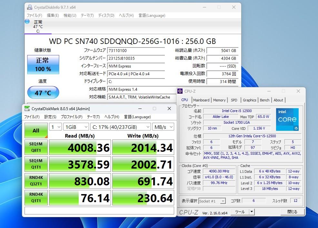The height and width of the screenshot is (228, 318).
Task: Click the serial number field 23125J810035
Action: (x=136, y=58)
